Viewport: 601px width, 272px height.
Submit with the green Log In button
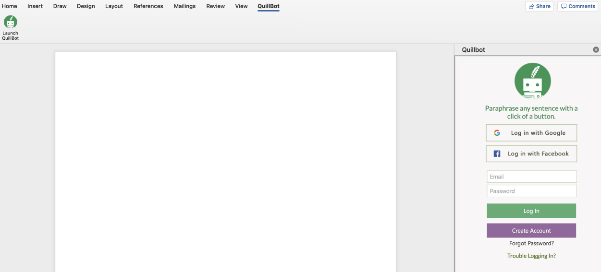531,211
